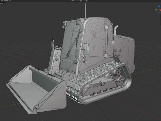Toggle snapping magnet in header
The width and height of the screenshot is (161, 121).
[x=81, y=1]
